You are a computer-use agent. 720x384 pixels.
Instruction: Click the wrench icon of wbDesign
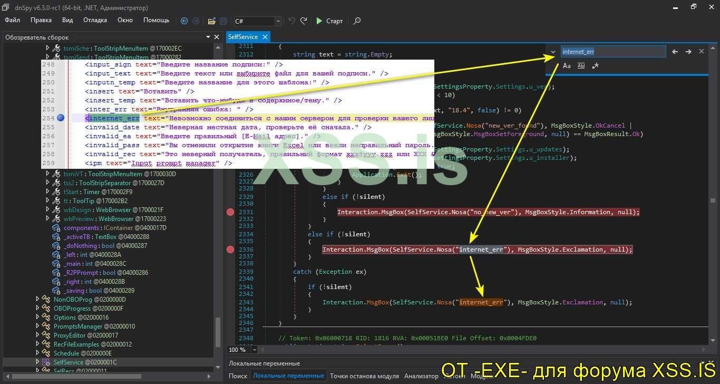pyautogui.click(x=57, y=210)
